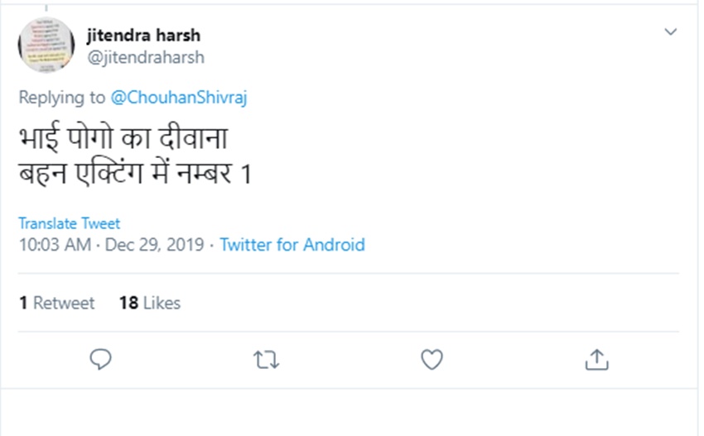
Task: Like the tweet with the heart icon
Action: click(x=432, y=359)
